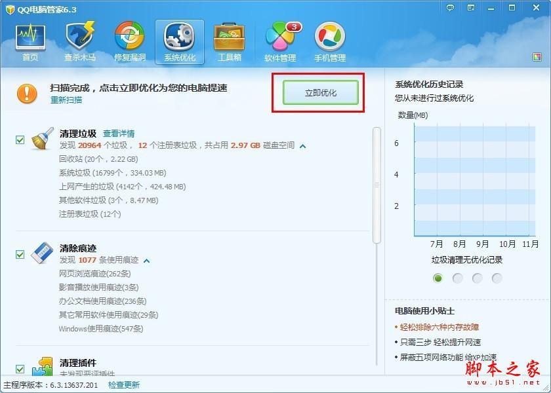Open the 查看详情 details link
Viewport: 551px width, 393px height.
tap(119, 134)
